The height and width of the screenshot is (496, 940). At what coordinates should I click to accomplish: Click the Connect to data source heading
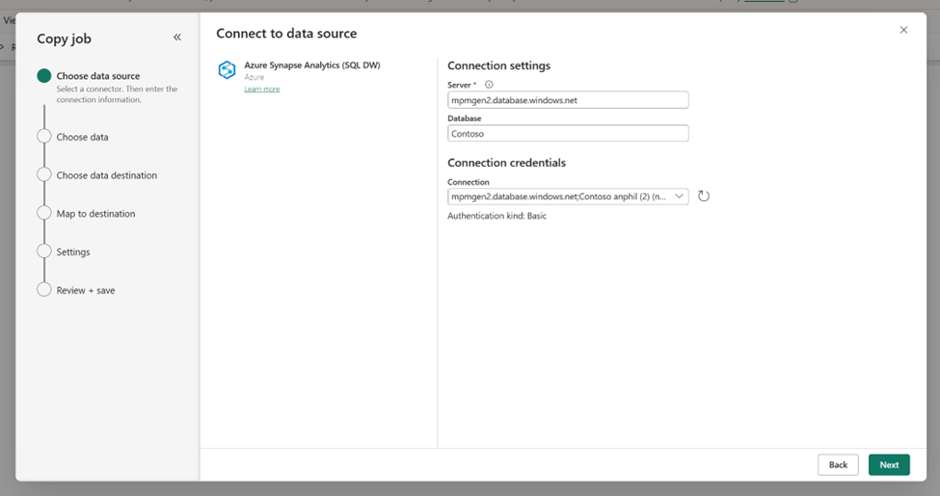pos(286,34)
